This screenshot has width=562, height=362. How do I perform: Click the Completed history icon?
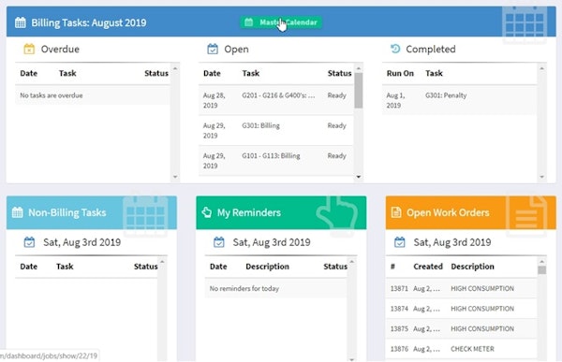coord(395,49)
